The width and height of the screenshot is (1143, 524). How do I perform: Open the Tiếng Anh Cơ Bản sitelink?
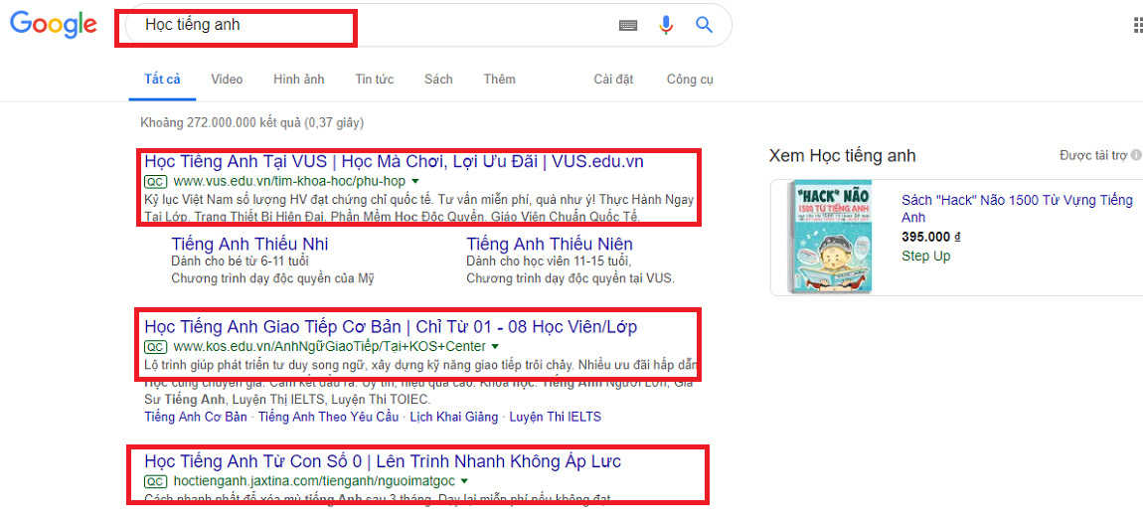tap(196, 417)
